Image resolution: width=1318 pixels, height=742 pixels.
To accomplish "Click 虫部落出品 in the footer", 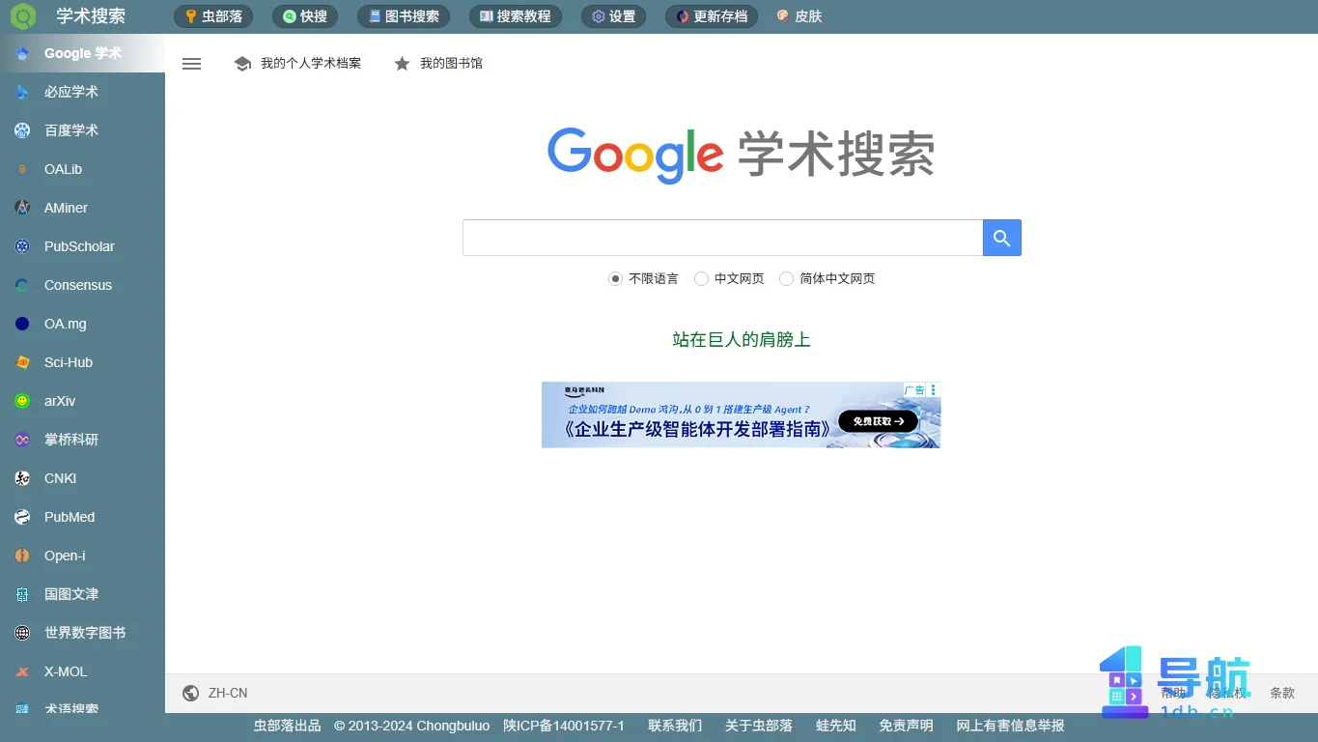I will 287,726.
